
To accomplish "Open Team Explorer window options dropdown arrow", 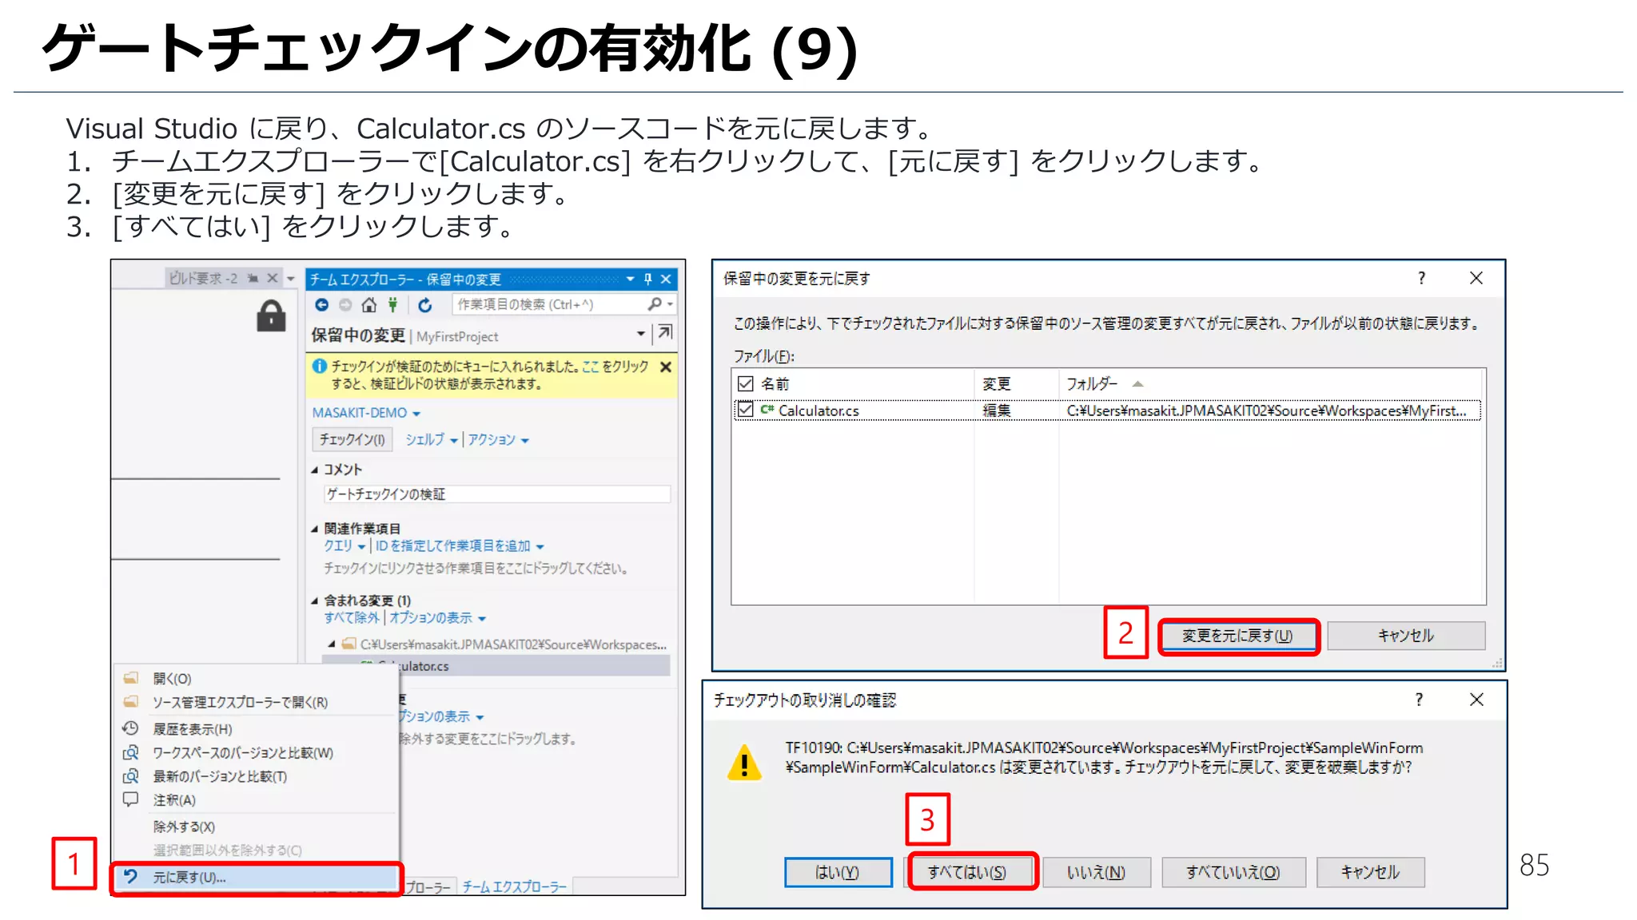I will pos(631,279).
